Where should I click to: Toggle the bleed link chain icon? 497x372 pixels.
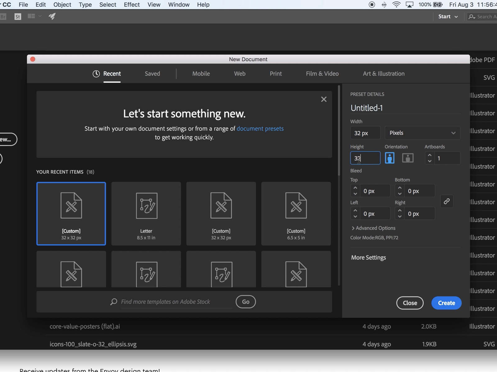click(x=447, y=201)
